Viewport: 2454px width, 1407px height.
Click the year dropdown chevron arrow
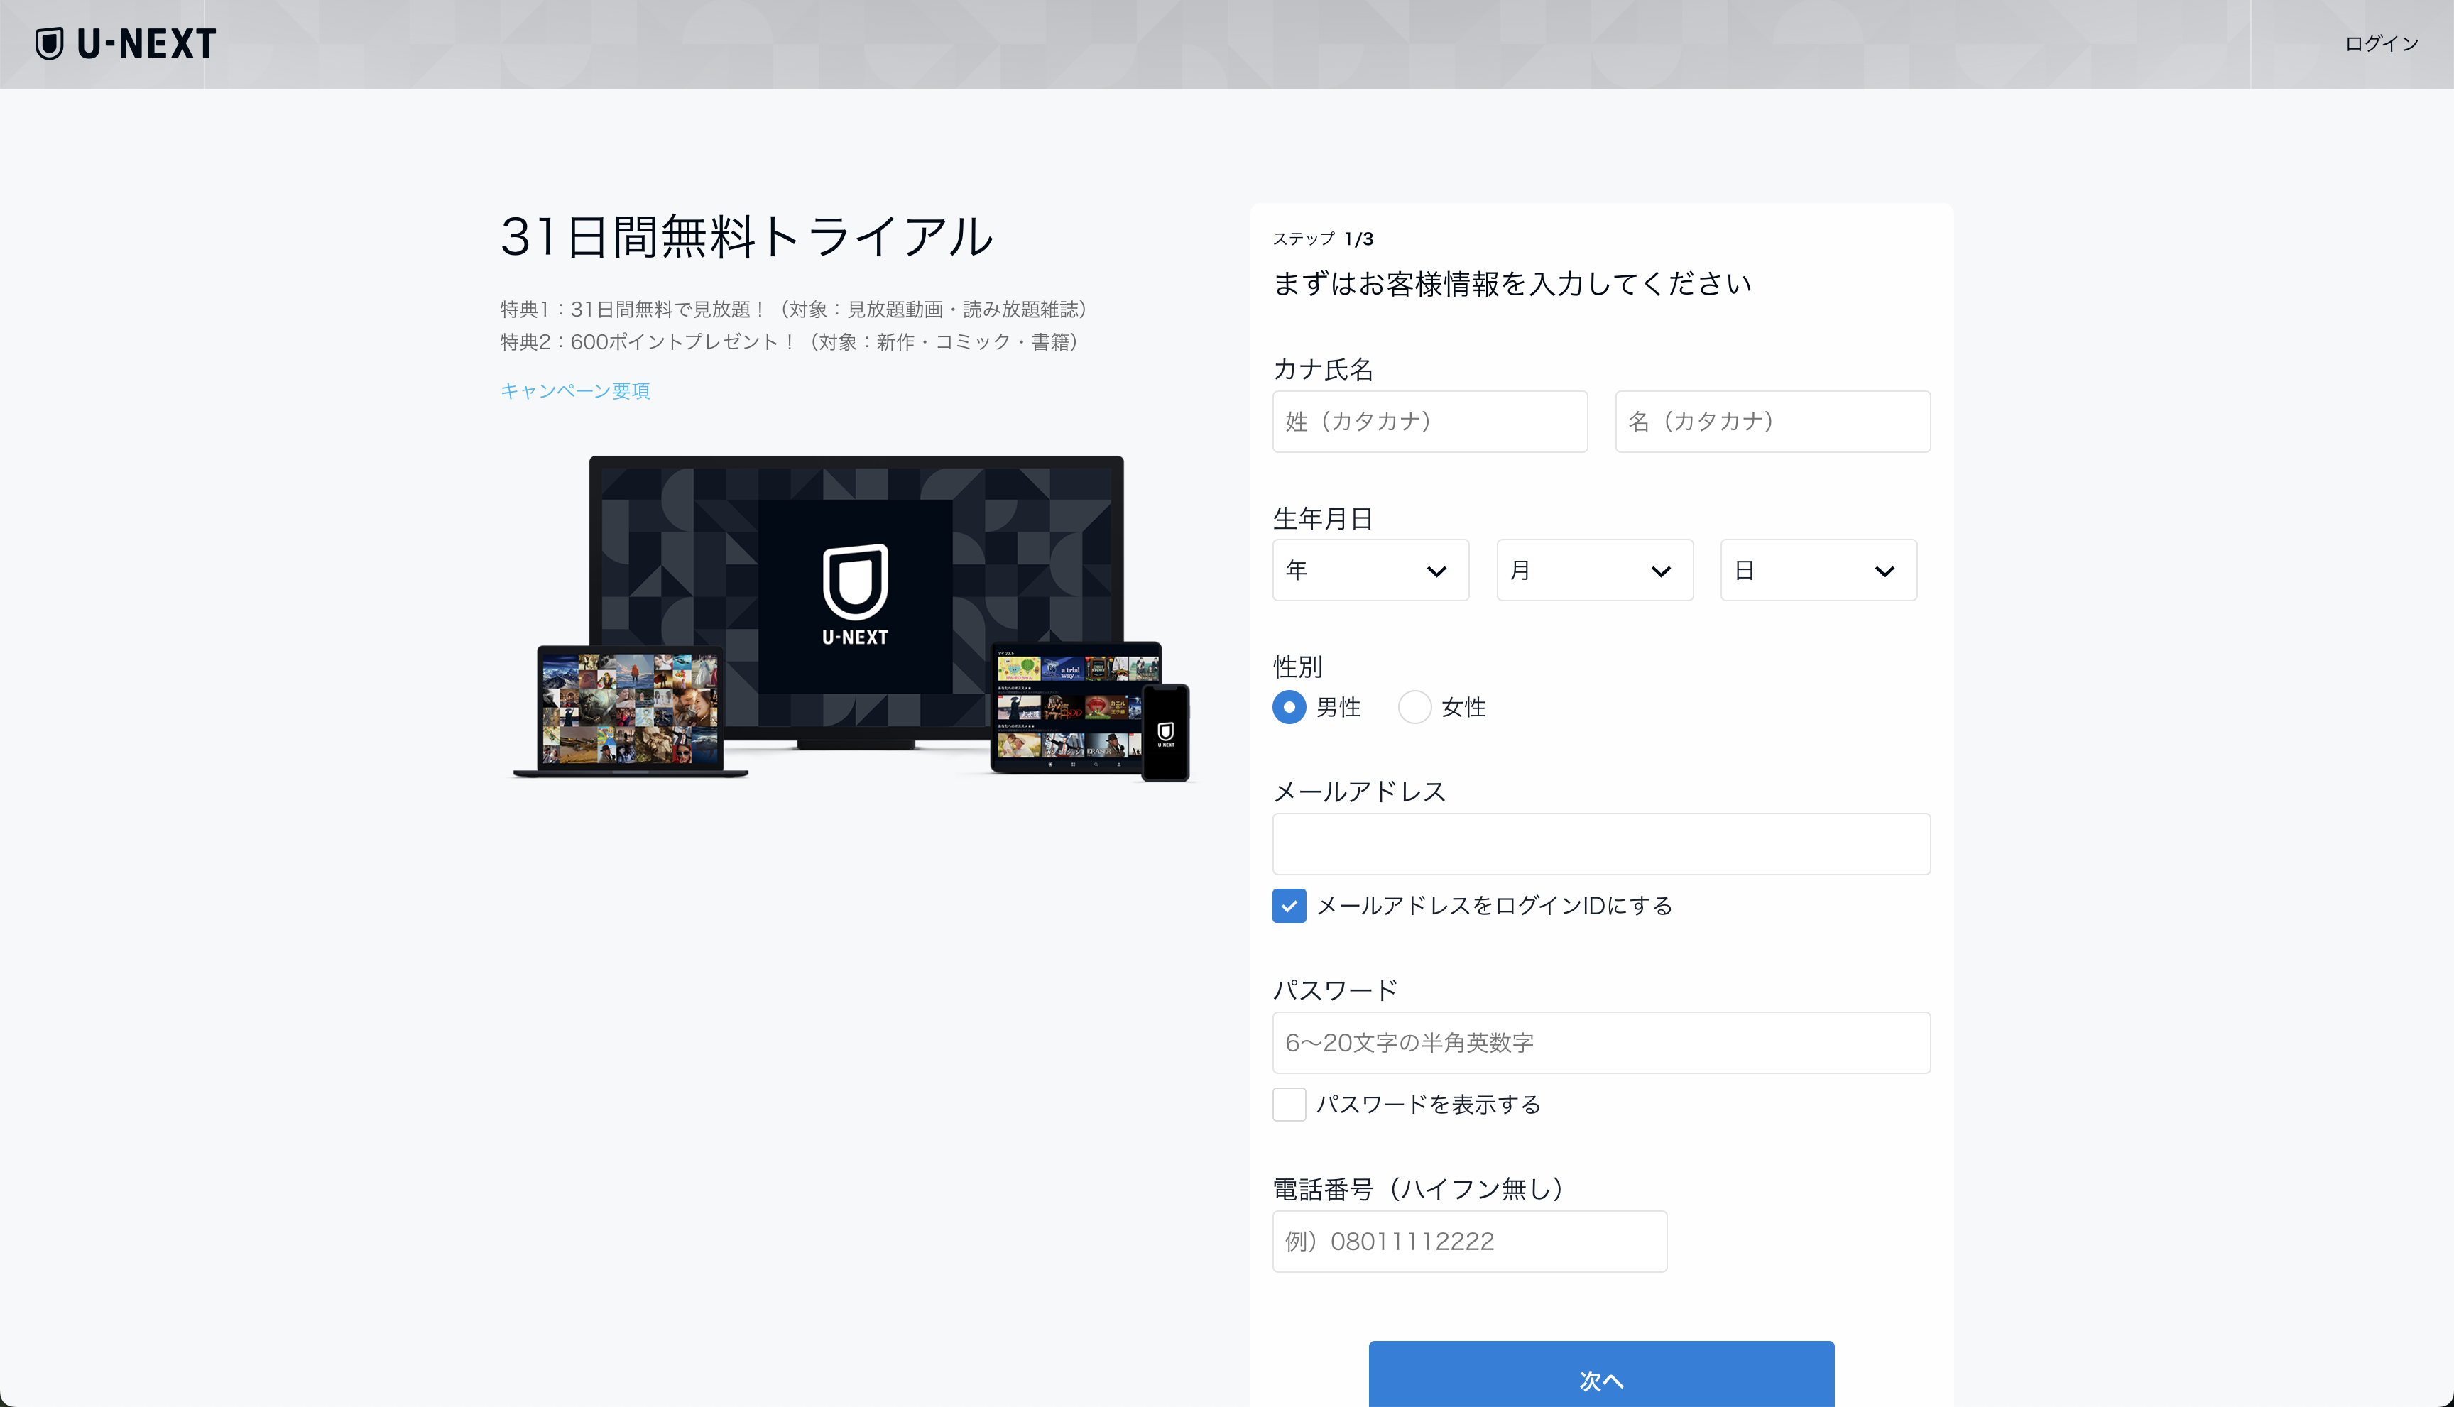(1436, 571)
